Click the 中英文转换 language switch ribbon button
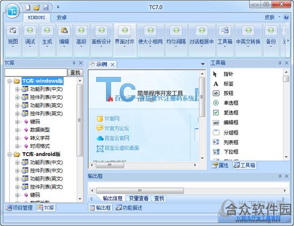 click(248, 40)
